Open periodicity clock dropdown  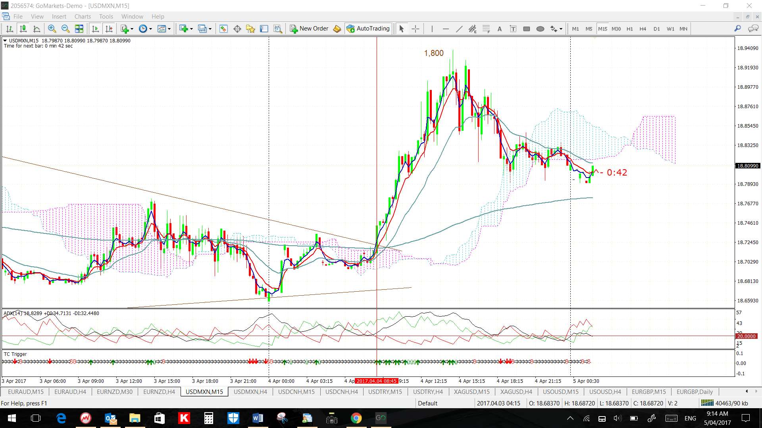[x=145, y=29]
